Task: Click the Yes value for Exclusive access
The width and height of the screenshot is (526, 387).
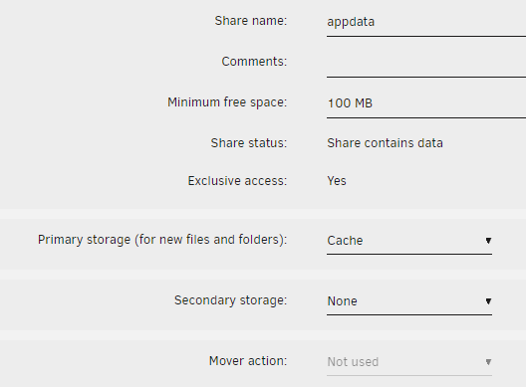Action: coord(337,181)
